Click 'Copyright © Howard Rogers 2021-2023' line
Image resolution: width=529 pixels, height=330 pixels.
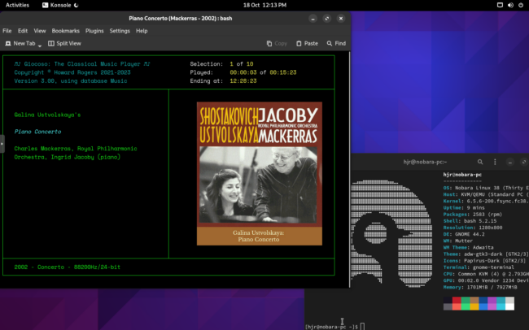pyautogui.click(x=72, y=72)
